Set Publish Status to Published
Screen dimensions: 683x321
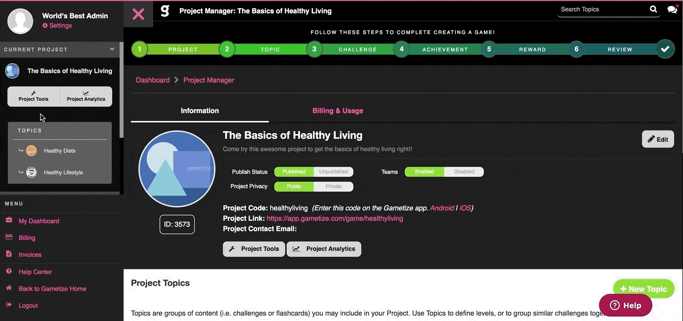pyautogui.click(x=294, y=172)
